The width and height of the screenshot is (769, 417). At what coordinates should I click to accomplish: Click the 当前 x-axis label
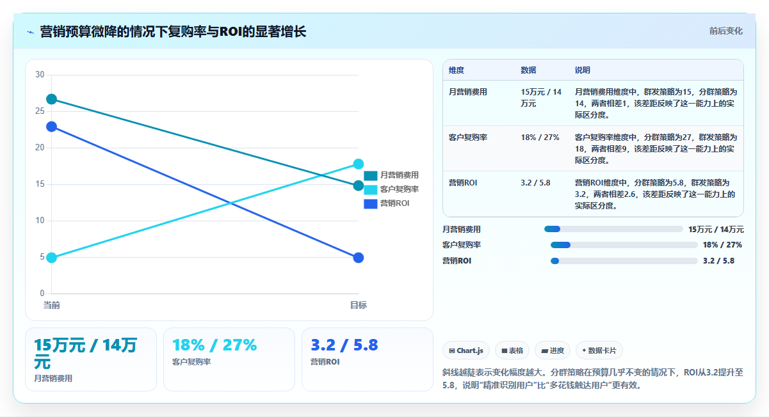point(52,305)
